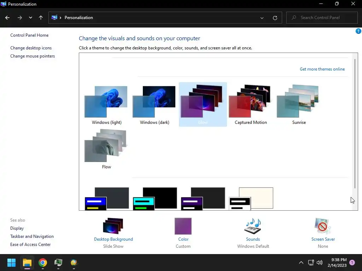Click the volume speaker icon

[320, 263]
